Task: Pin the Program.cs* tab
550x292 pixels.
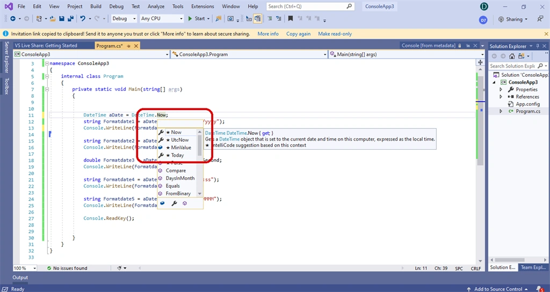Action: point(129,46)
